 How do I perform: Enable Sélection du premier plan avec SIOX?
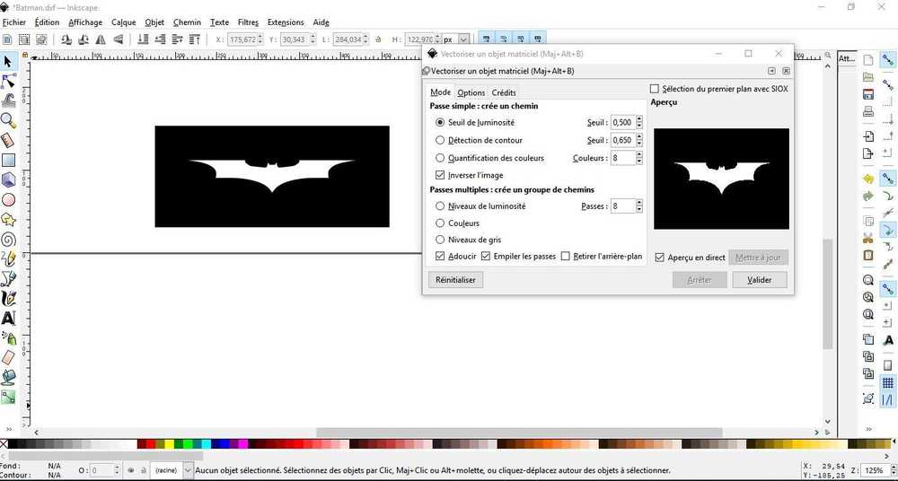(x=655, y=90)
